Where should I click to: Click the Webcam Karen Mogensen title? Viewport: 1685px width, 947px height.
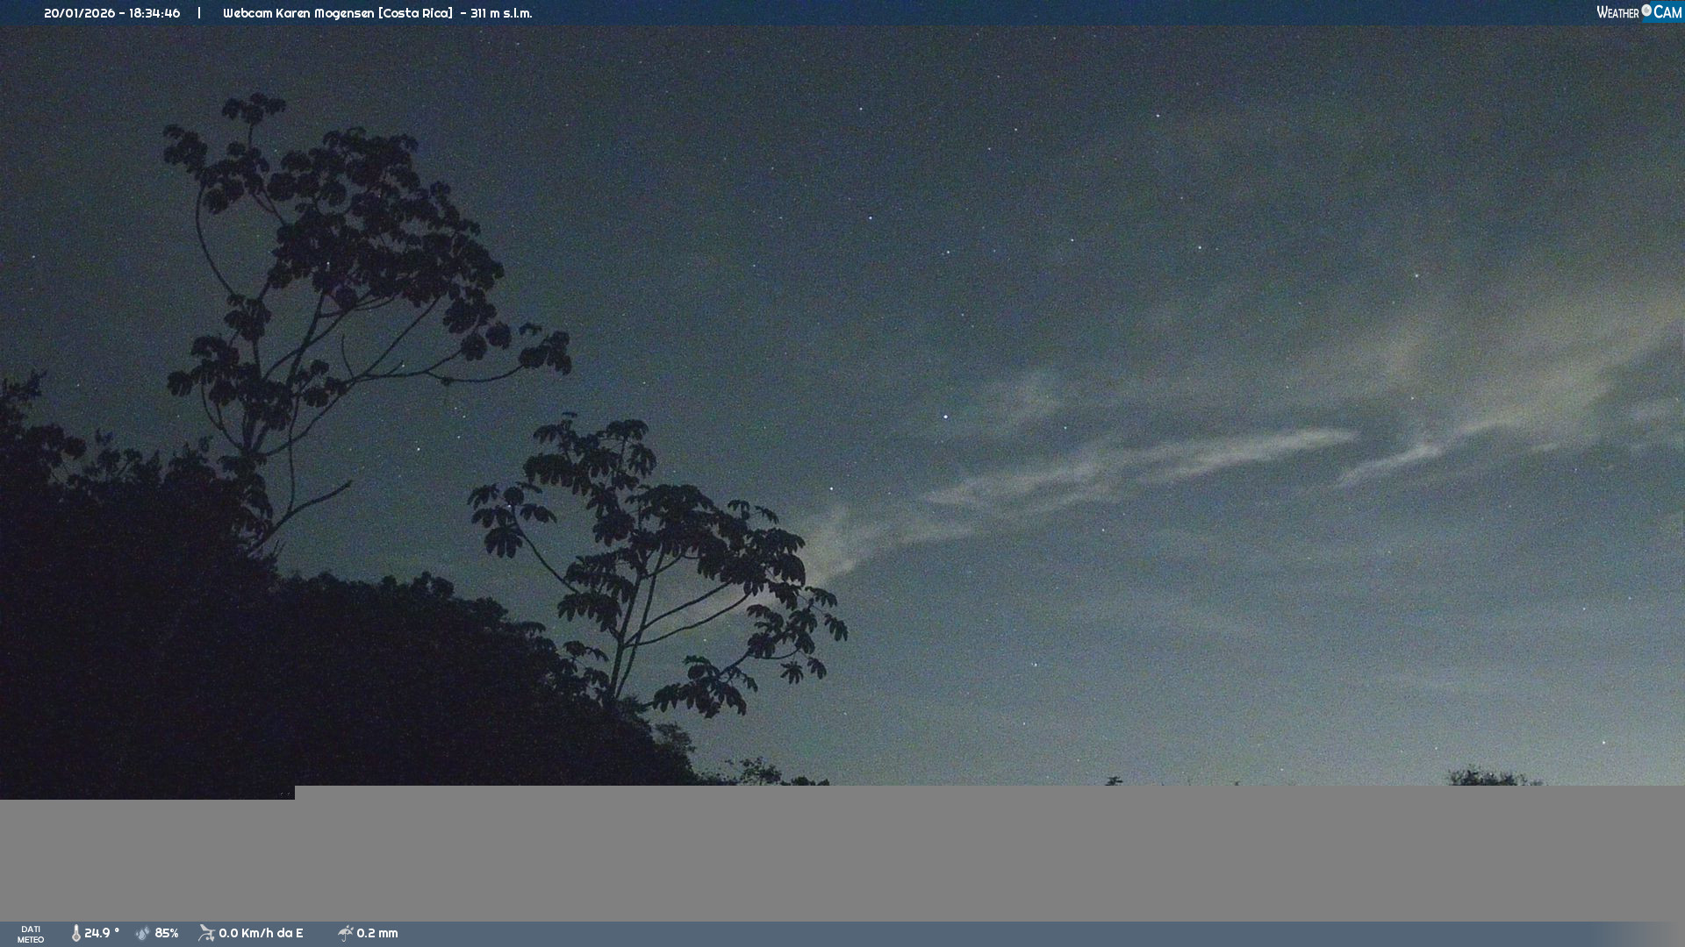pyautogui.click(x=338, y=13)
